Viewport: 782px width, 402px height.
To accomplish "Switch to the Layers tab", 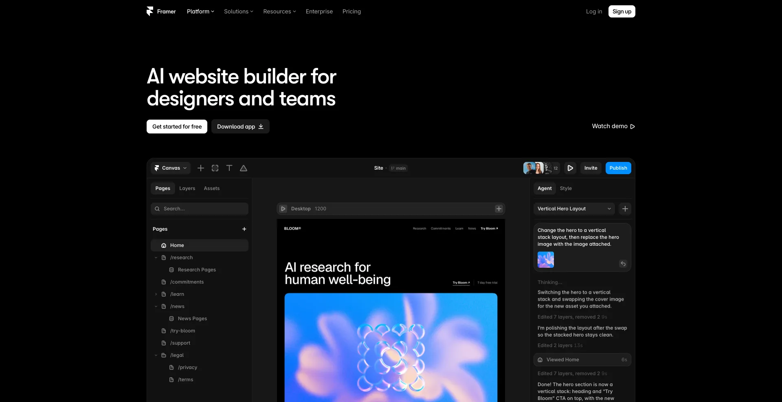I will click(x=187, y=188).
